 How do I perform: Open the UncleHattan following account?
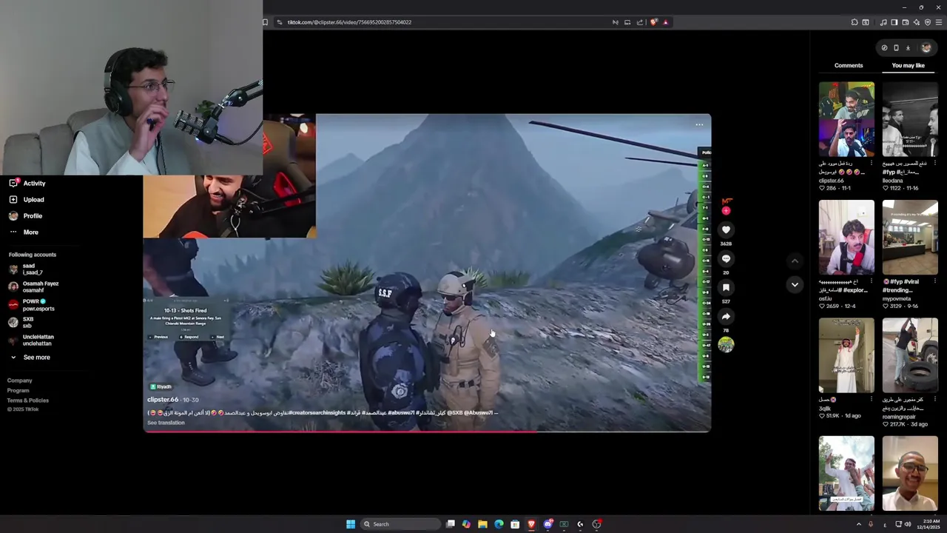pos(31,340)
